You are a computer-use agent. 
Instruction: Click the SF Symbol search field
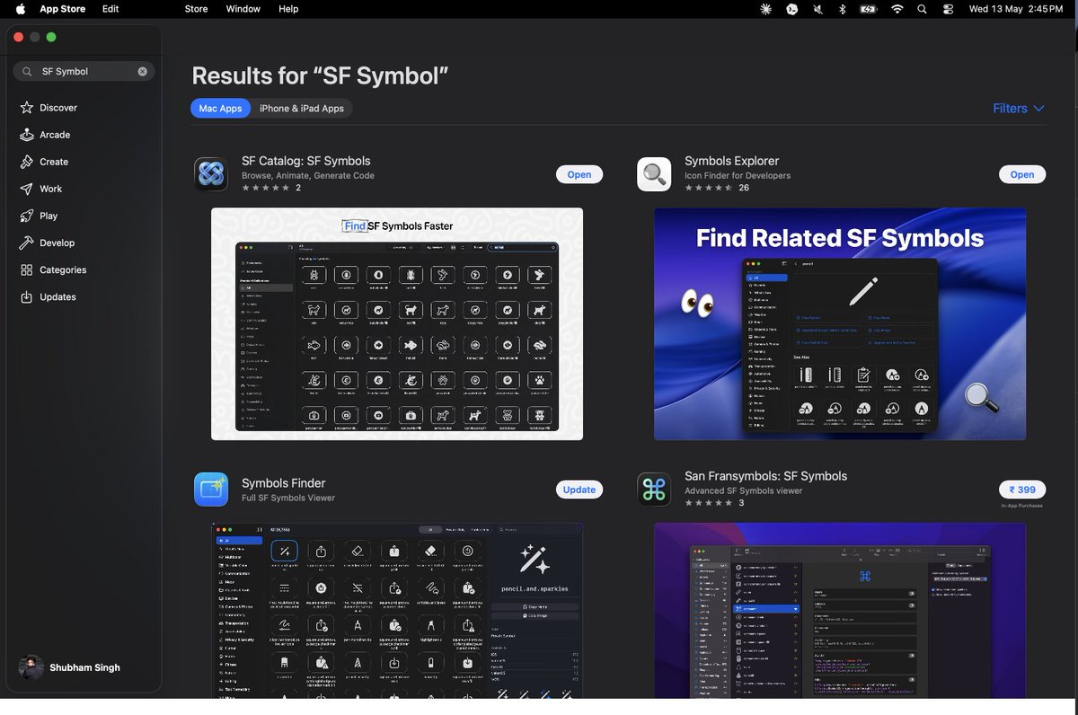(x=84, y=71)
